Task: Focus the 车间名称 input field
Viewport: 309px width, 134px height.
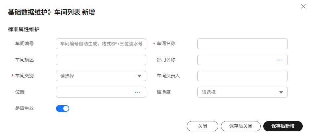Action: click(242, 43)
